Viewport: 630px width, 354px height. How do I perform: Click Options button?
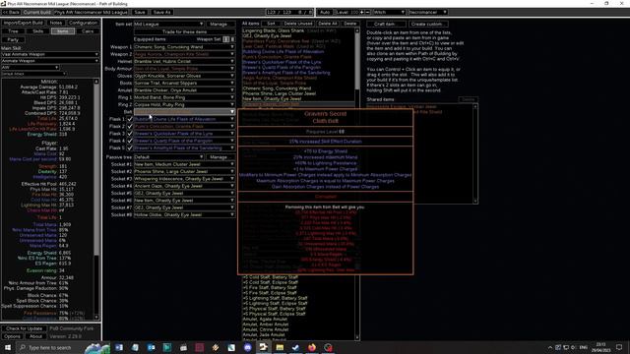(13, 336)
